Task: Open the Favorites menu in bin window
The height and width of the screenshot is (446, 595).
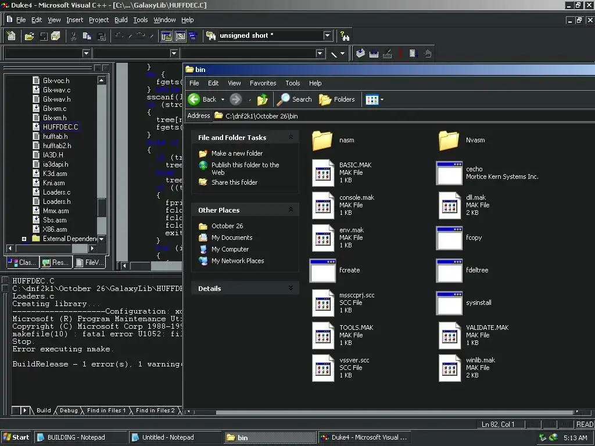Action: coord(263,83)
